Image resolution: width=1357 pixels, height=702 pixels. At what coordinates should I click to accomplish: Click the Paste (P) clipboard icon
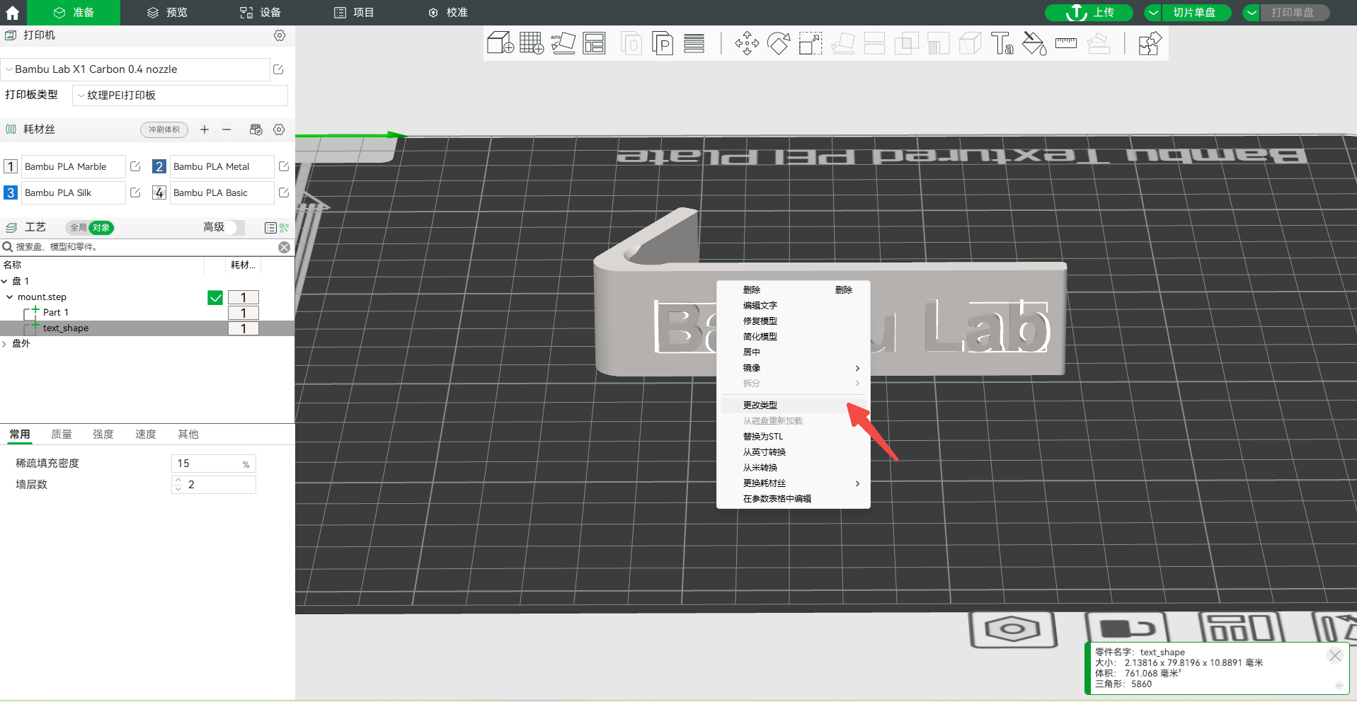(662, 43)
